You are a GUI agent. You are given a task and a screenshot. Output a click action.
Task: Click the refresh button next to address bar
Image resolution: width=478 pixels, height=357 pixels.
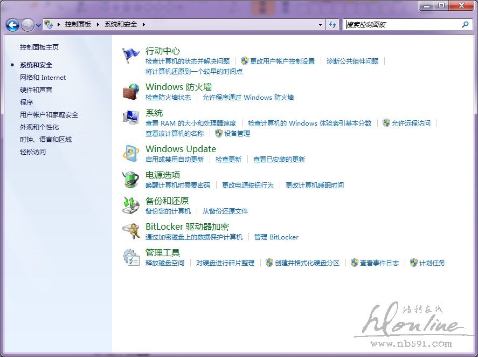coord(332,24)
